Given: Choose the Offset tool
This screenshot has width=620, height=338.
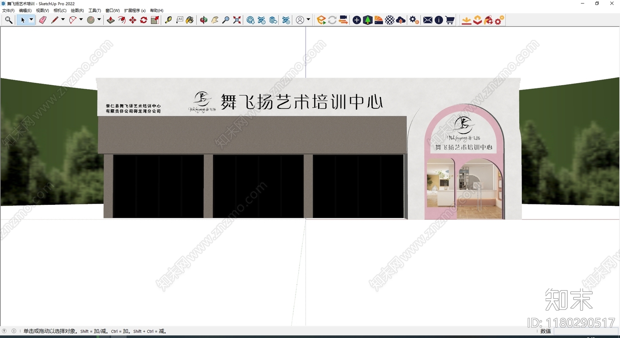Looking at the screenshot, I should 122,20.
